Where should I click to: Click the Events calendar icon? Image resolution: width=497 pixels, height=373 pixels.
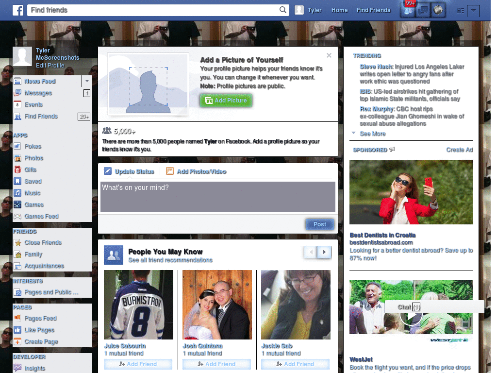17,105
